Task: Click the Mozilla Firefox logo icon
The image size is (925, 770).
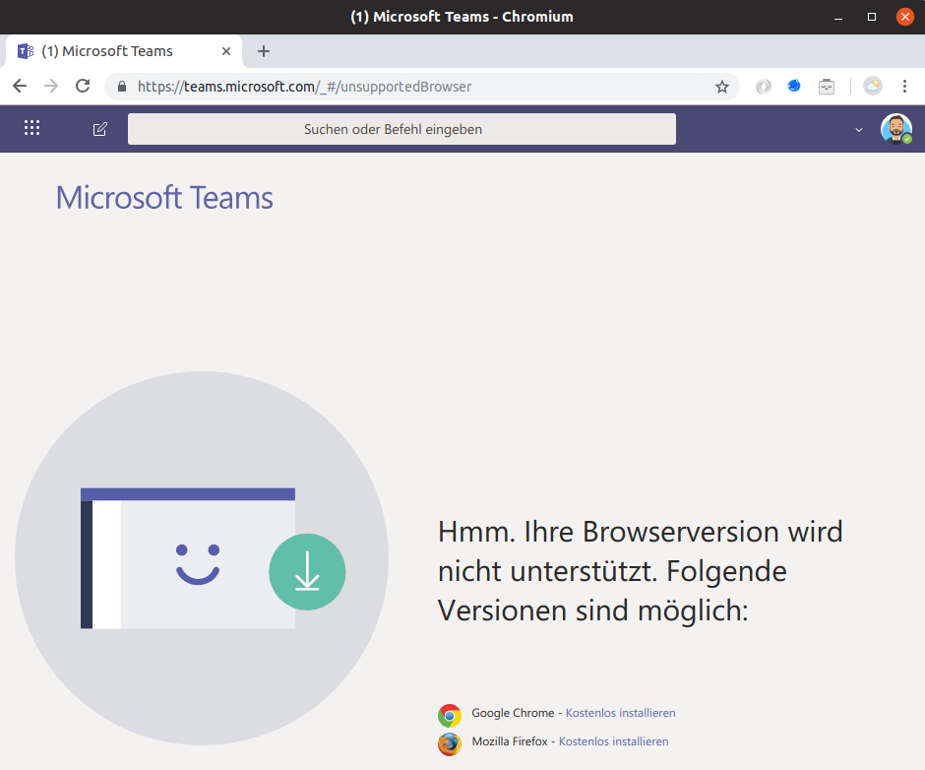Action: click(450, 743)
